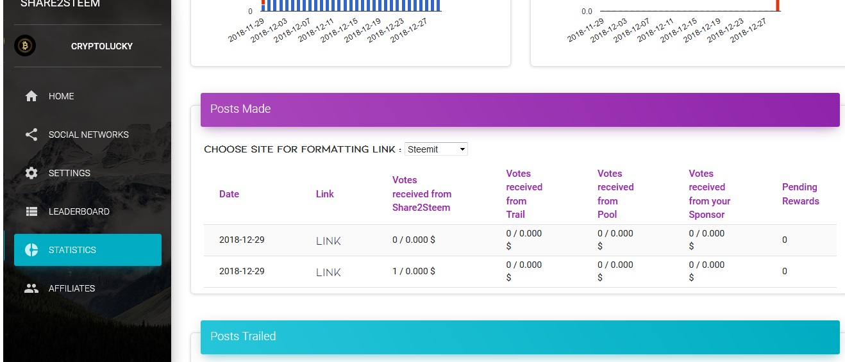Viewport: 845px width, 362px height.
Task: Go to SOCIAL NETWORKS page
Action: (x=88, y=135)
